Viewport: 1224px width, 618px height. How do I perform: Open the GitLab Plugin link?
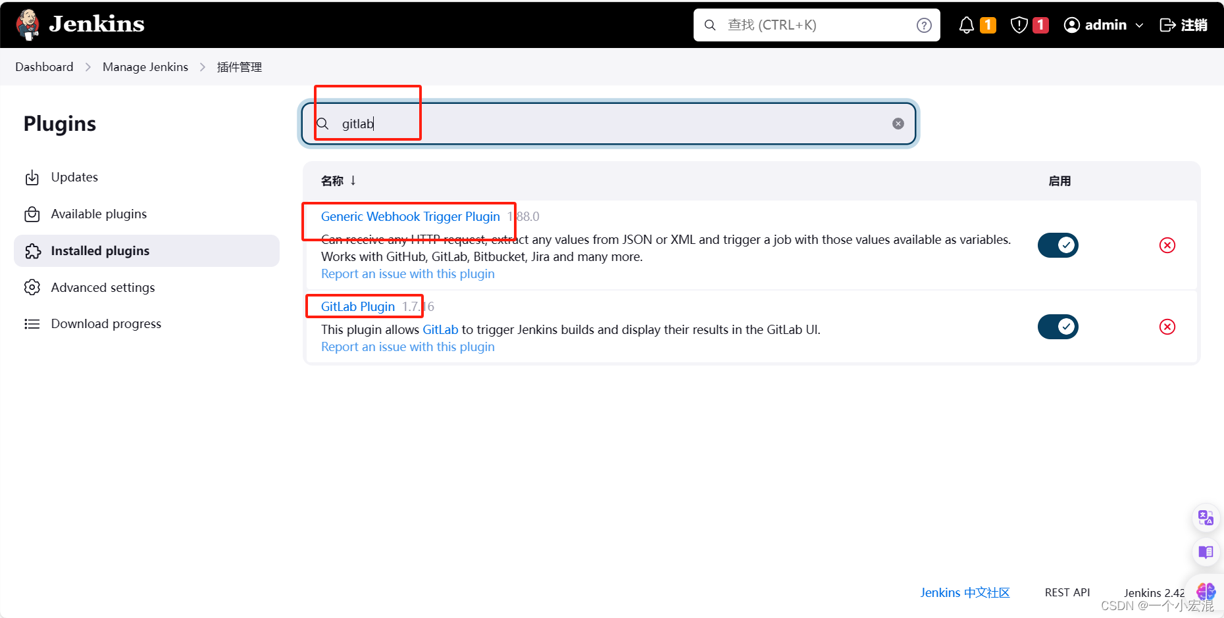(357, 306)
